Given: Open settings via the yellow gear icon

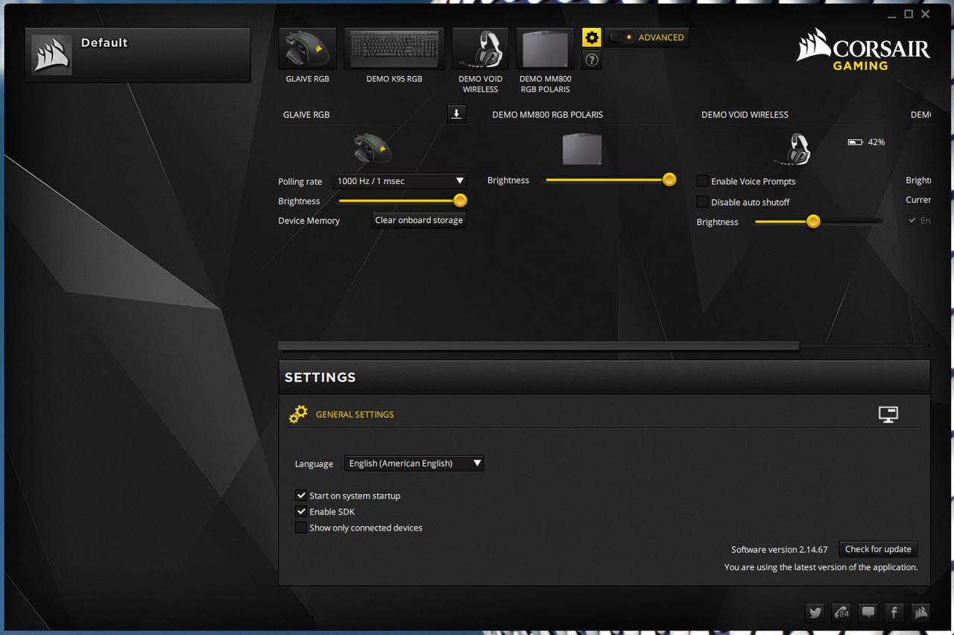Looking at the screenshot, I should pos(592,37).
